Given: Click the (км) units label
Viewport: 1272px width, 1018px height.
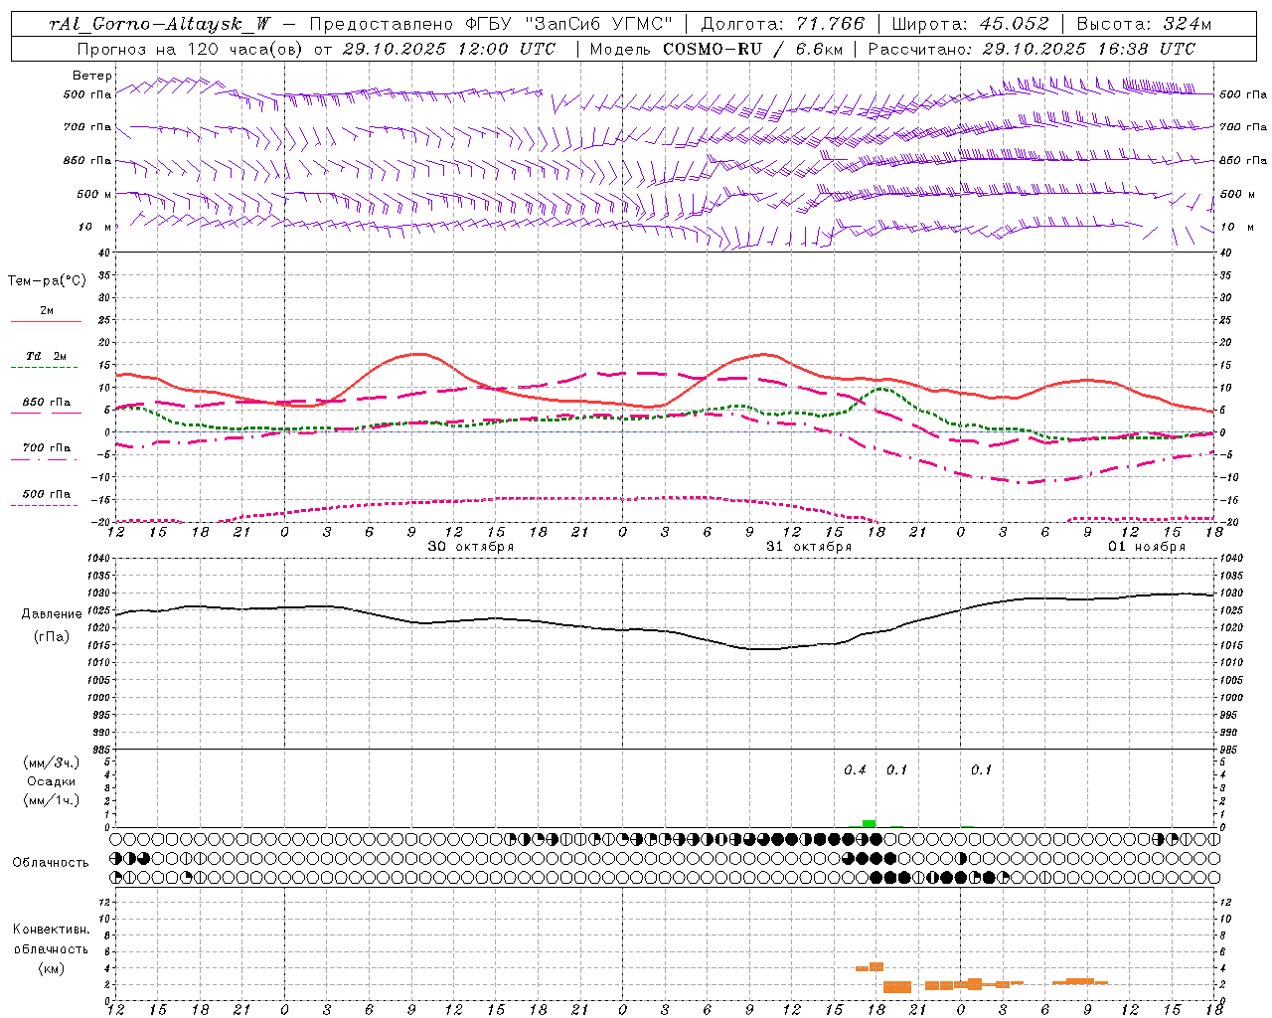Looking at the screenshot, I should 52,968.
